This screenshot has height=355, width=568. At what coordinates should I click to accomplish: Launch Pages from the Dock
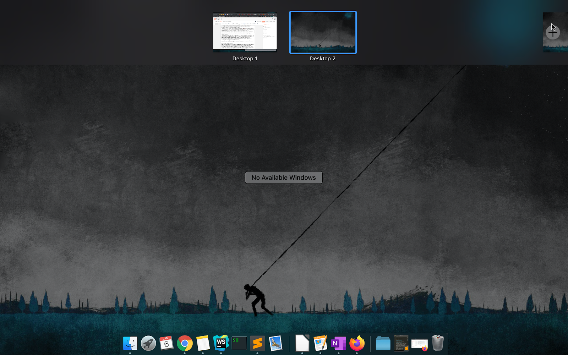pyautogui.click(x=320, y=343)
